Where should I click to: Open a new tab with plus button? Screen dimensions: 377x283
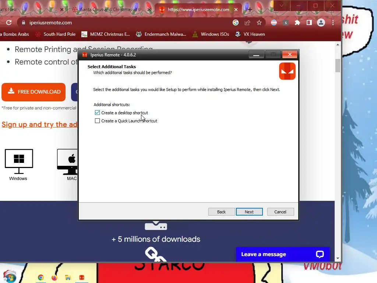[x=250, y=10]
